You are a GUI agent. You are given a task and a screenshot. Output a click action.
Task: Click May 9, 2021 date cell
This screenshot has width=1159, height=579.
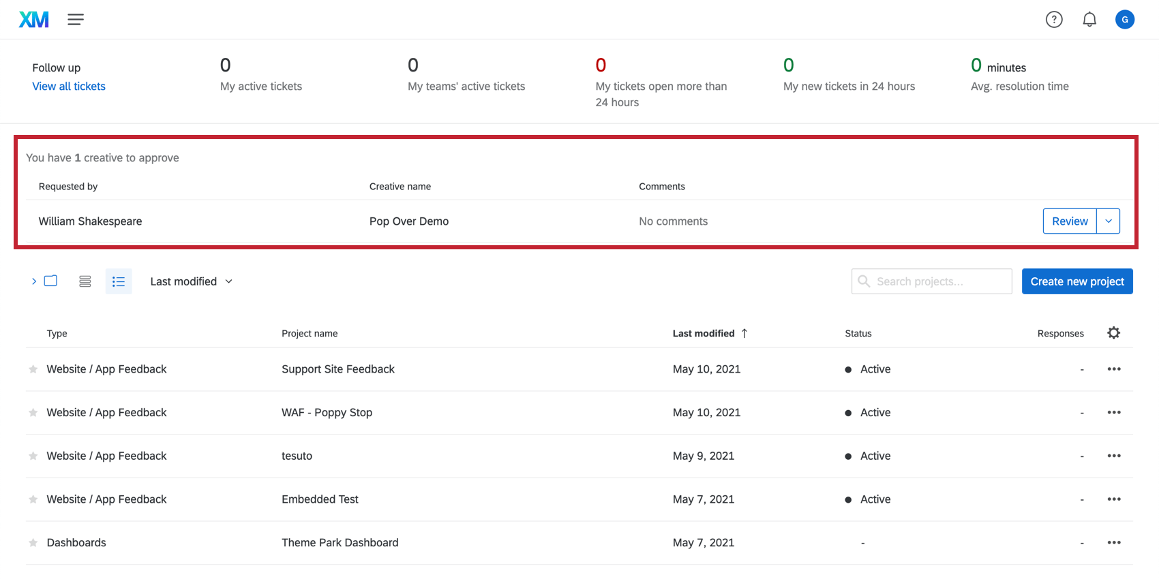[x=704, y=456]
